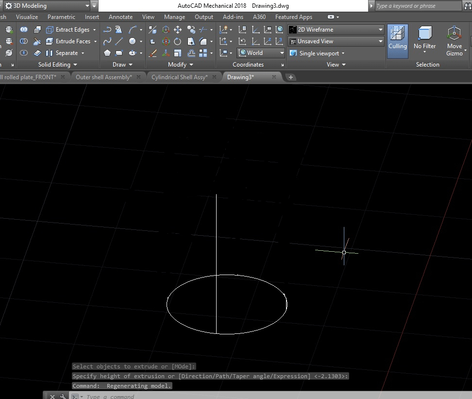This screenshot has width=472, height=399.
Task: Select the Line draw tool
Action: (x=119, y=41)
